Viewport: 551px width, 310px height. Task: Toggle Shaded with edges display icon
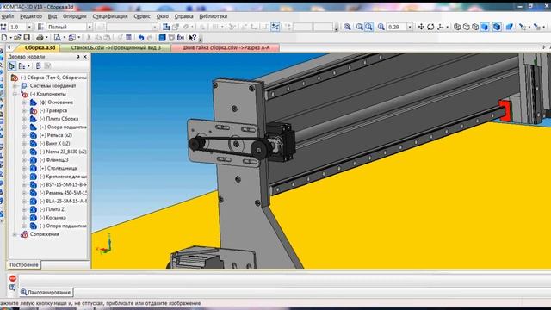[x=497, y=27]
